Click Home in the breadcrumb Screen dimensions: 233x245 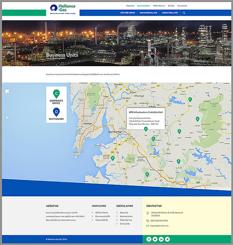[48, 58]
